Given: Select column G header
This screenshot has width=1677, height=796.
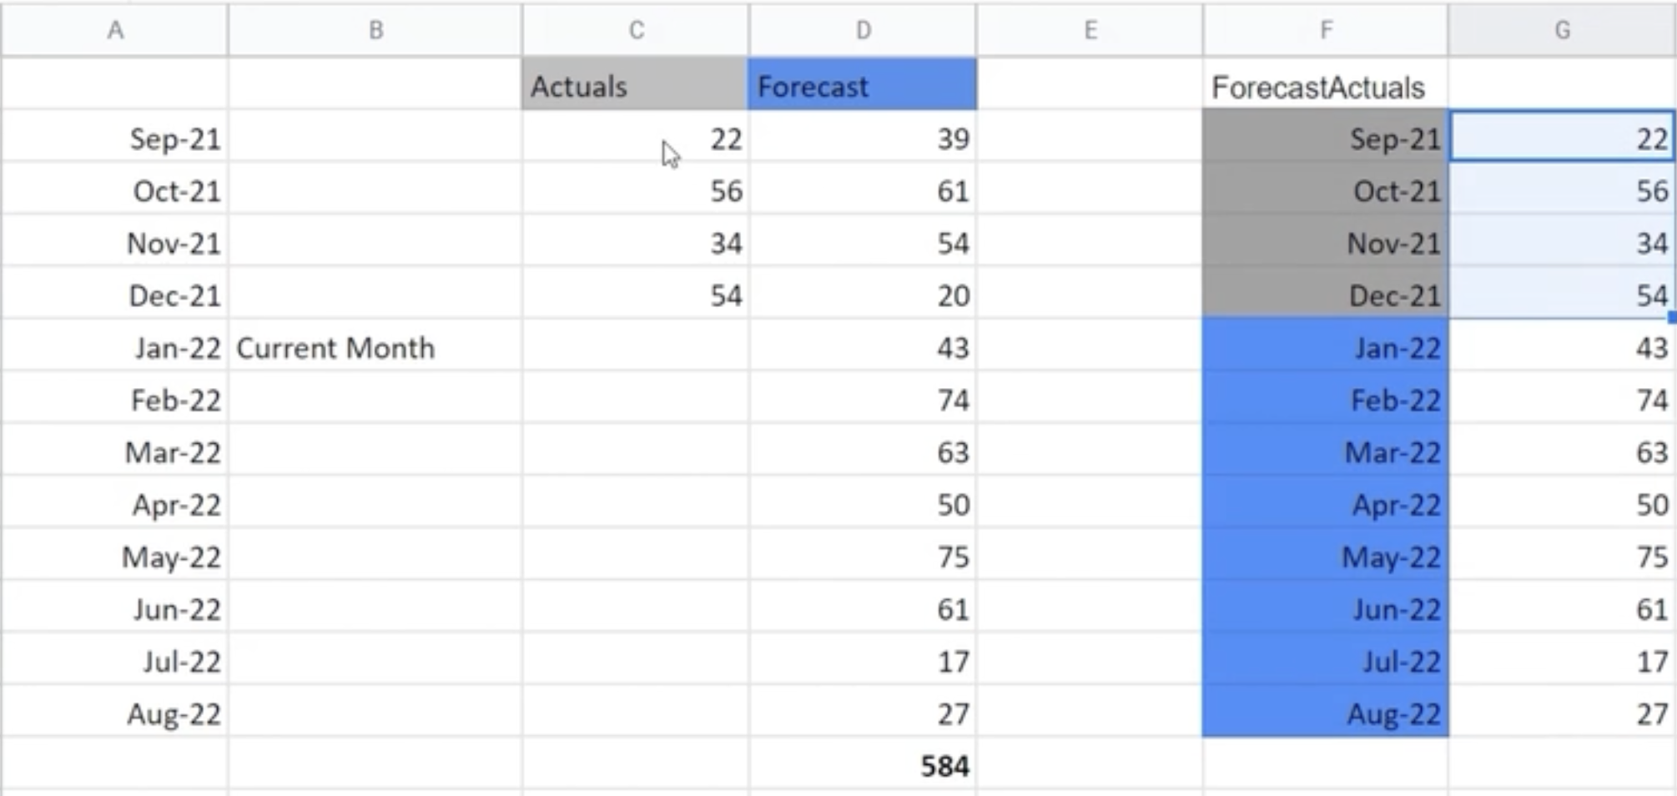Looking at the screenshot, I should tap(1562, 30).
